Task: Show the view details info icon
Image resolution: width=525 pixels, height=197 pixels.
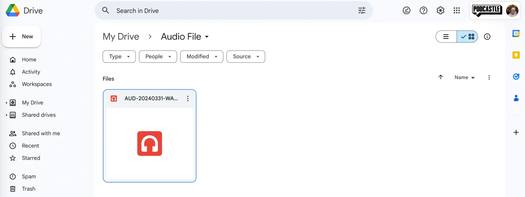Action: pos(487,37)
